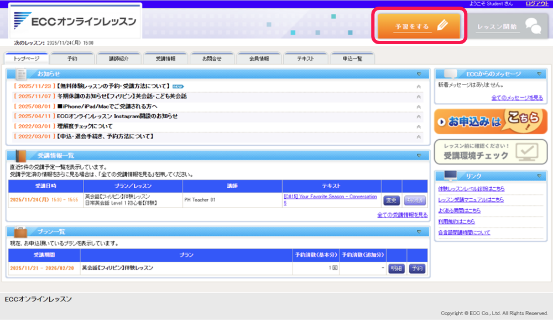The image size is (553, 323).
Task: Expand the 2025/11/23 notice with its chevron
Action: point(419,87)
